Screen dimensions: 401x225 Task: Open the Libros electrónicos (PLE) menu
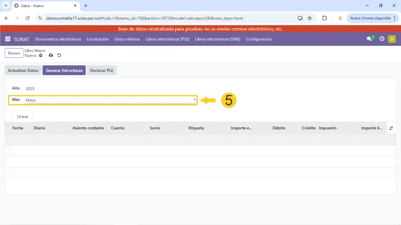pos(167,39)
